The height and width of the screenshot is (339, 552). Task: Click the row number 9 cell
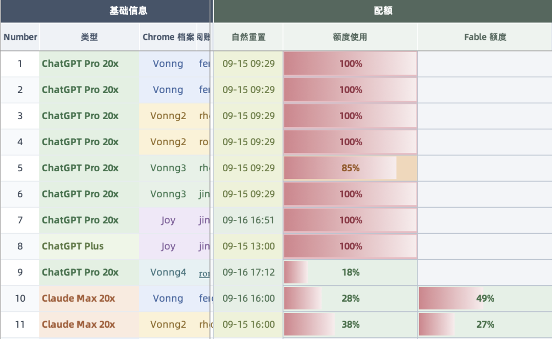20,272
